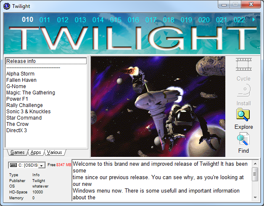Select release 014

(98, 20)
